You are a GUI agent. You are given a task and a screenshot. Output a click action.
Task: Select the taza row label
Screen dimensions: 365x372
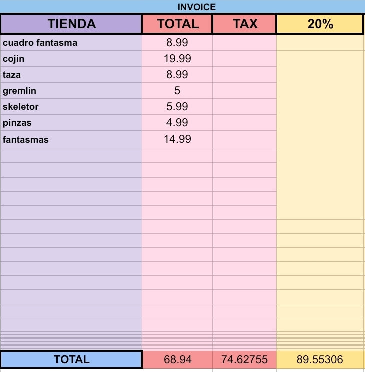[x=71, y=75]
